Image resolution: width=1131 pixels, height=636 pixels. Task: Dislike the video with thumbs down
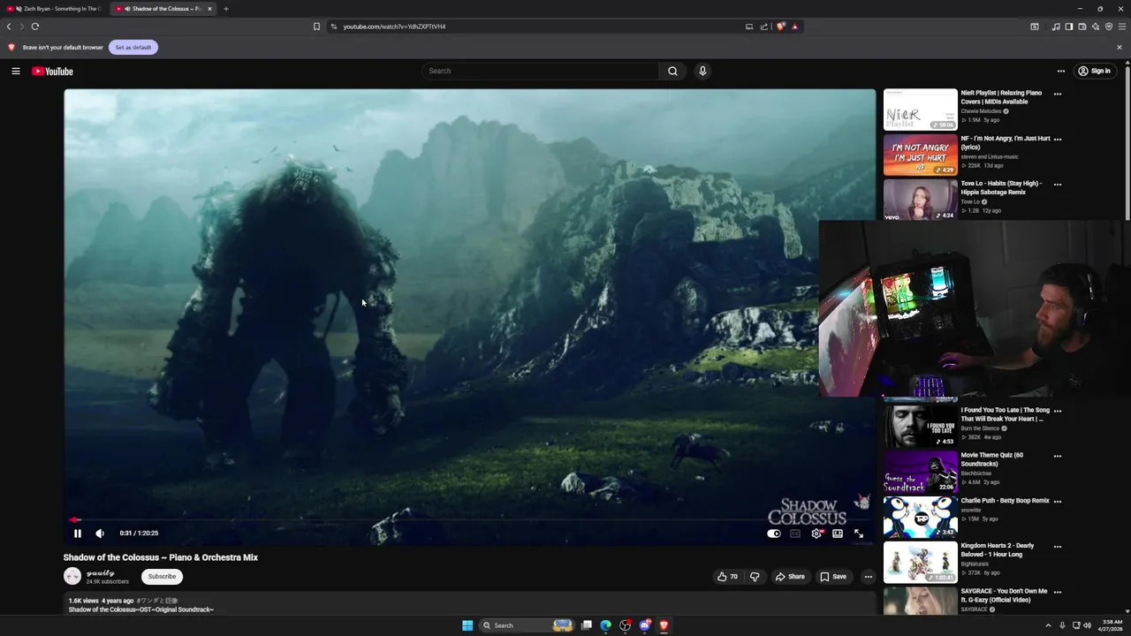click(755, 577)
